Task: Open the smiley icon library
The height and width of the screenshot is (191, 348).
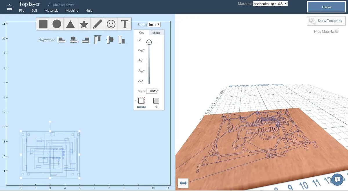Action: [111, 24]
